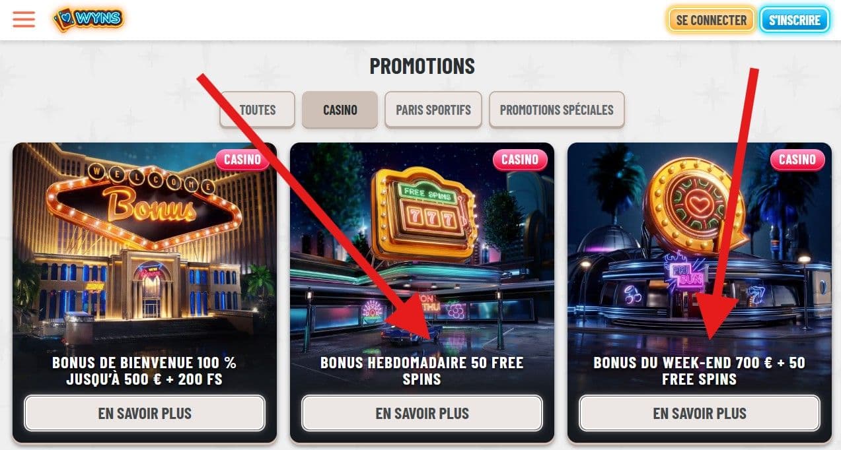The width and height of the screenshot is (841, 450).
Task: Click the S'inscrire button
Action: click(794, 20)
